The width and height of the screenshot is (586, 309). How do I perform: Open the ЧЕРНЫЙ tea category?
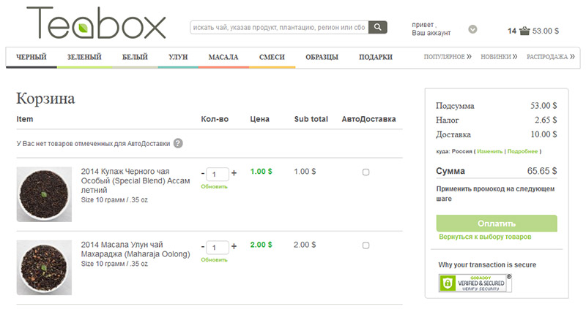31,57
